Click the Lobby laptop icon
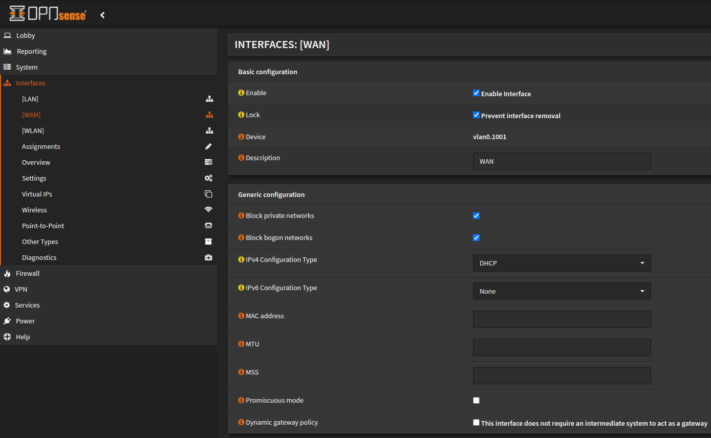 7,35
